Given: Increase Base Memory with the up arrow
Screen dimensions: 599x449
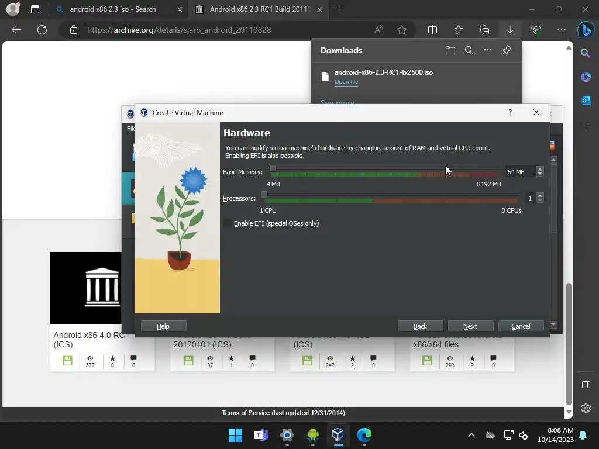Looking at the screenshot, I should tap(540, 169).
